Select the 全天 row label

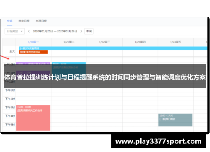12,51
